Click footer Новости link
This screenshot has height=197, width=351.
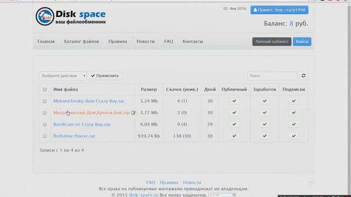coord(192,182)
